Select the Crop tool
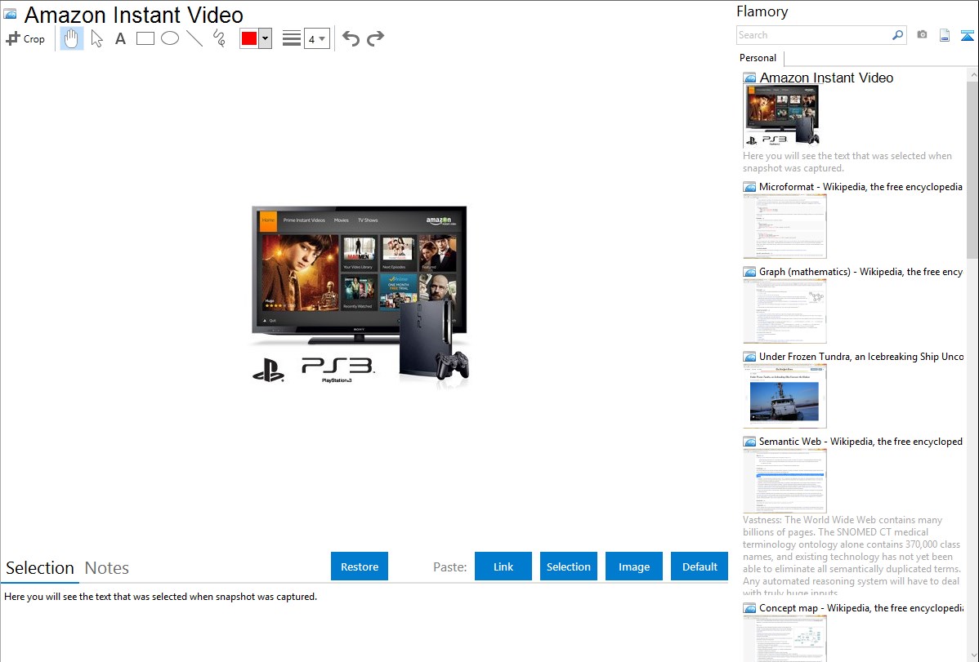979x662 pixels. [x=25, y=38]
